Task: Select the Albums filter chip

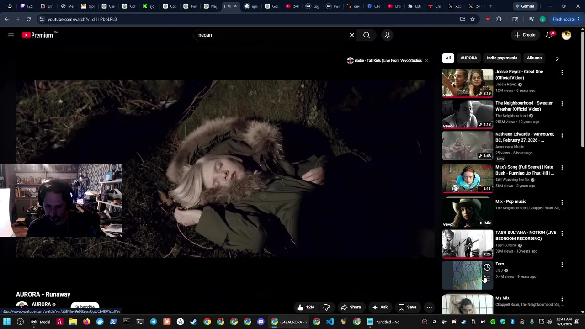Action: [x=534, y=58]
